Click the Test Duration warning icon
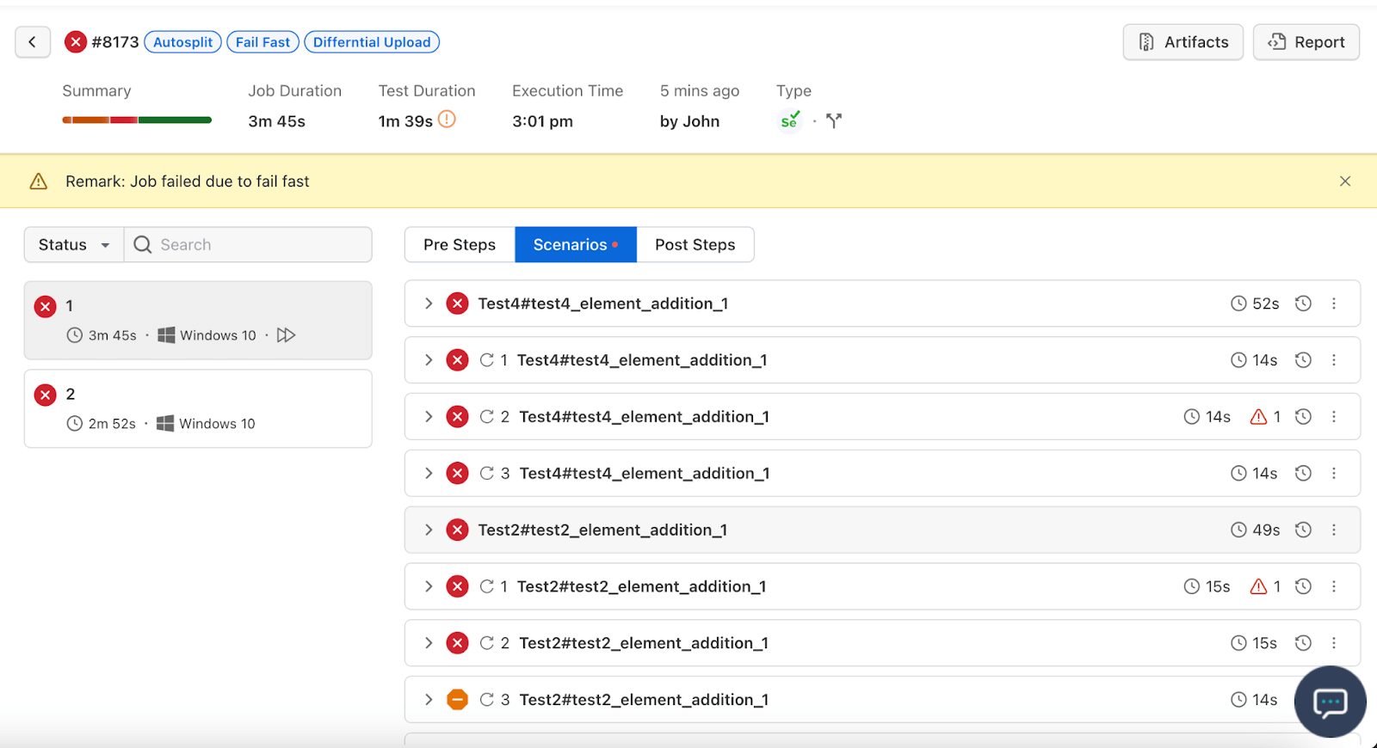The width and height of the screenshot is (1377, 748). coord(447,120)
